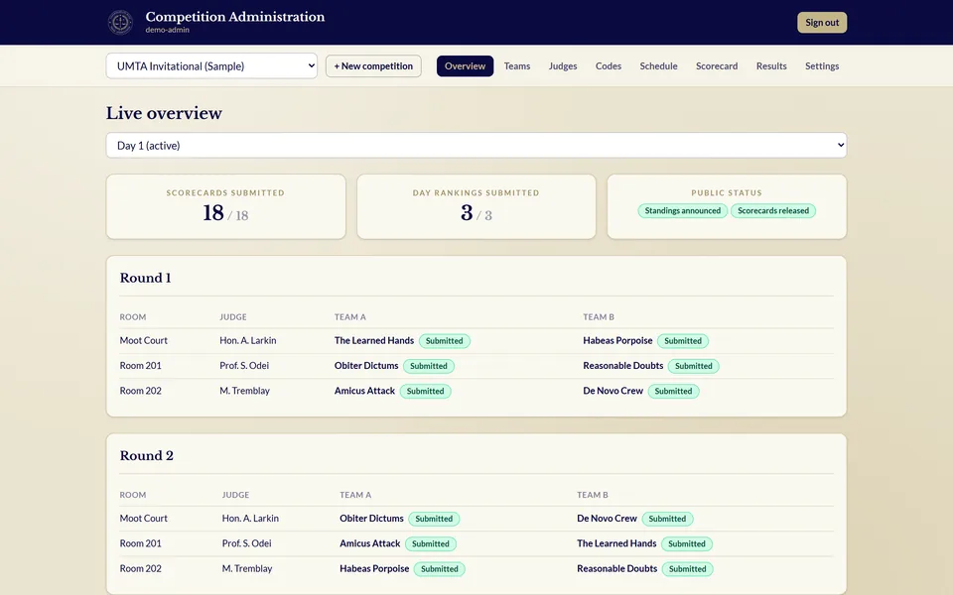Screen dimensions: 953x595
Task: Click Round 2 Habeas Porpoise team name
Action: point(374,568)
